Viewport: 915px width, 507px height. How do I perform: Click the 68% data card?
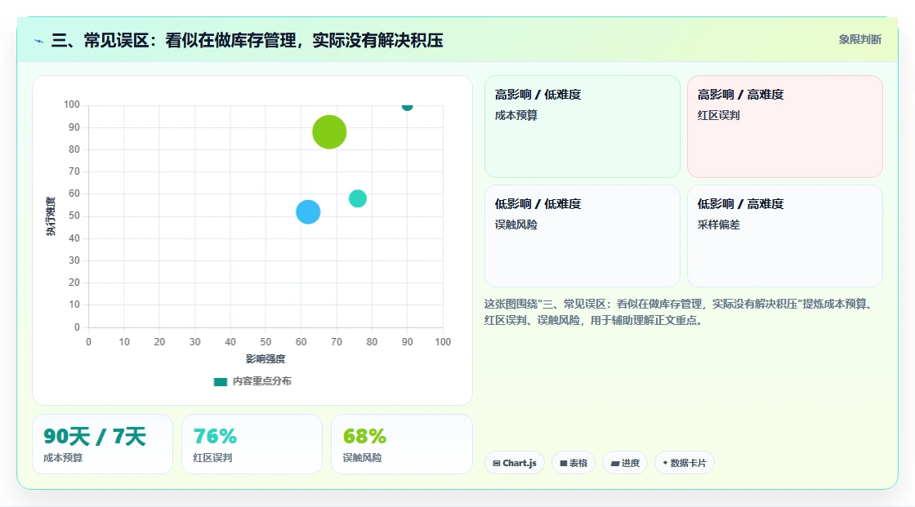coord(401,444)
